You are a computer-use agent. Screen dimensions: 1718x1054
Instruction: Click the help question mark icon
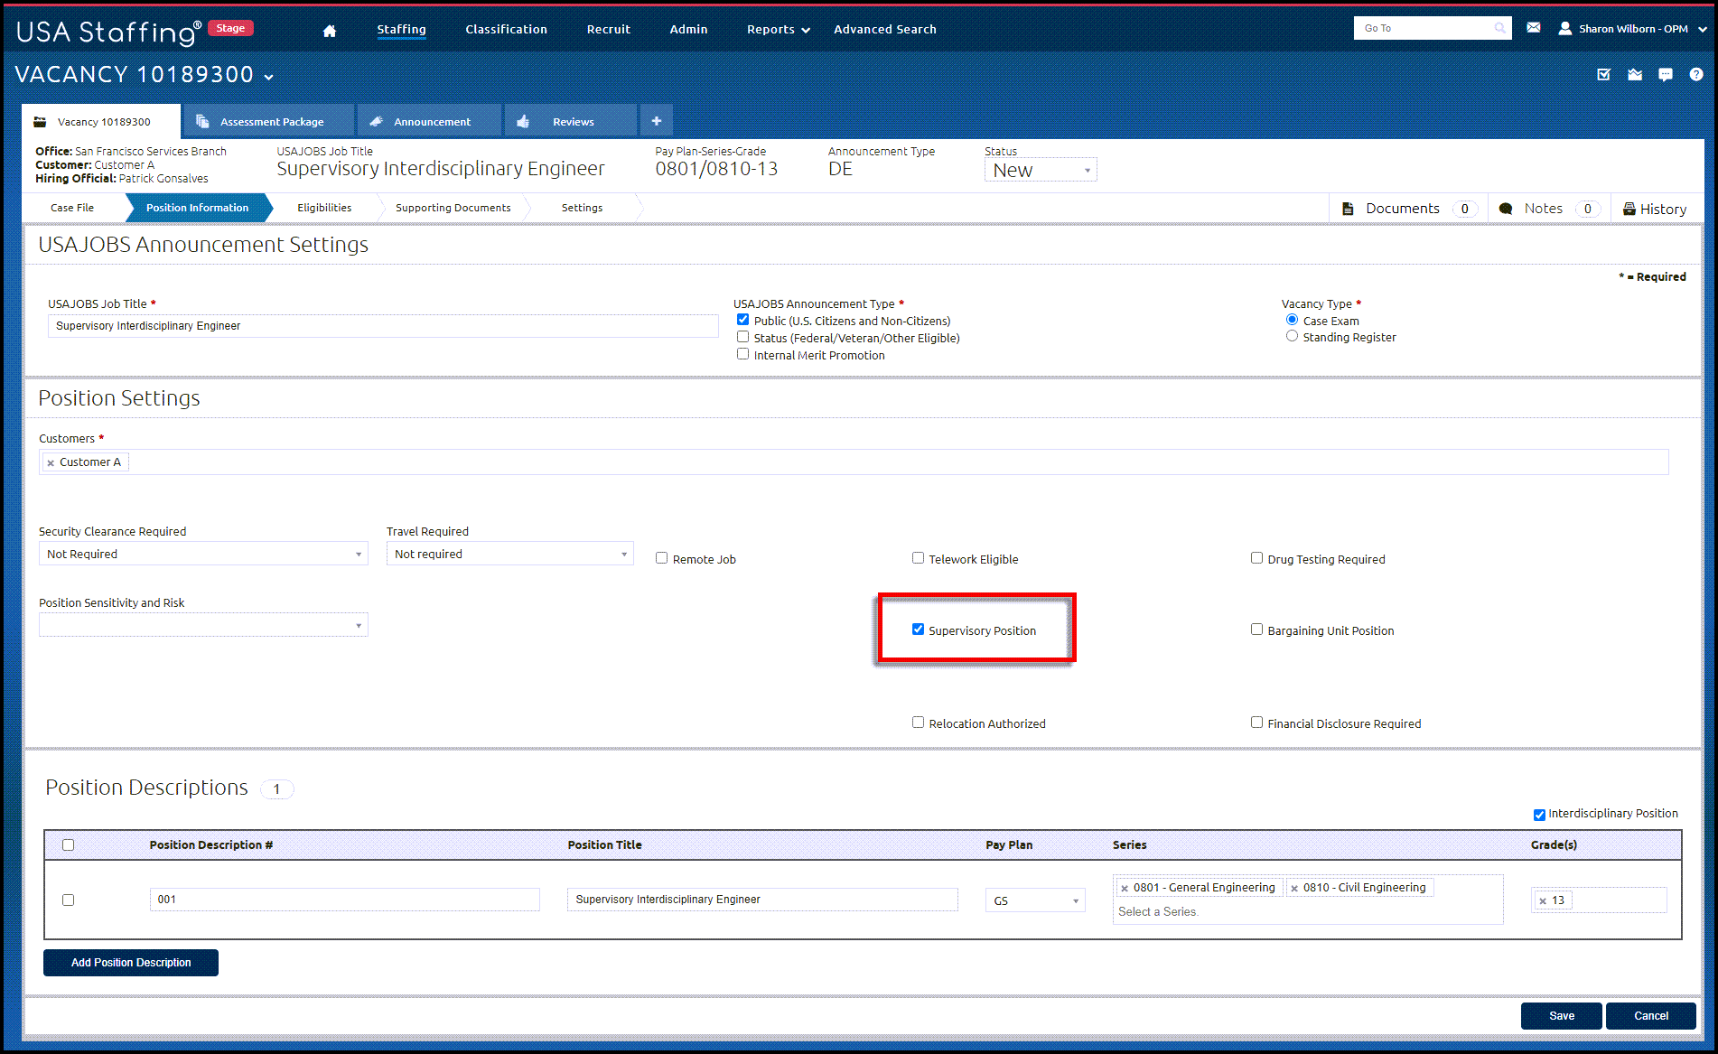(x=1695, y=75)
